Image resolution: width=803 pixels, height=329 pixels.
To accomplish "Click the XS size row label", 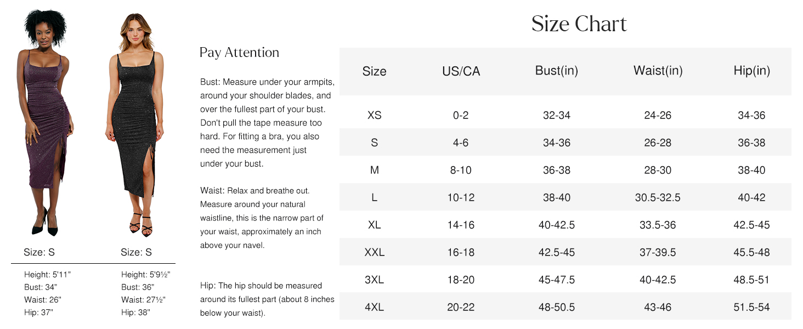I will click(x=375, y=115).
